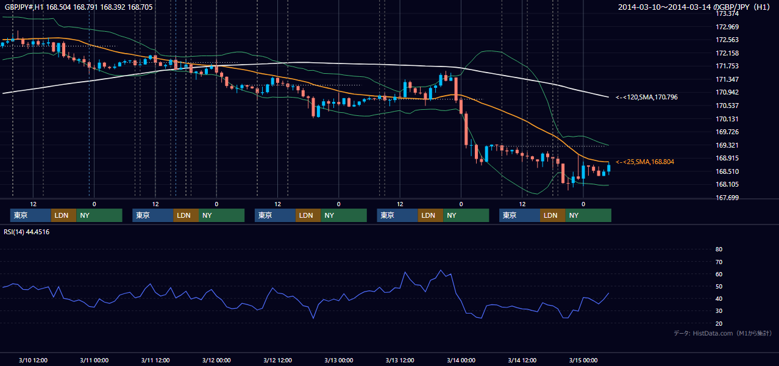
Task: Click the RSI(14) 44.4516 indicator label
Action: pyautogui.click(x=26, y=232)
